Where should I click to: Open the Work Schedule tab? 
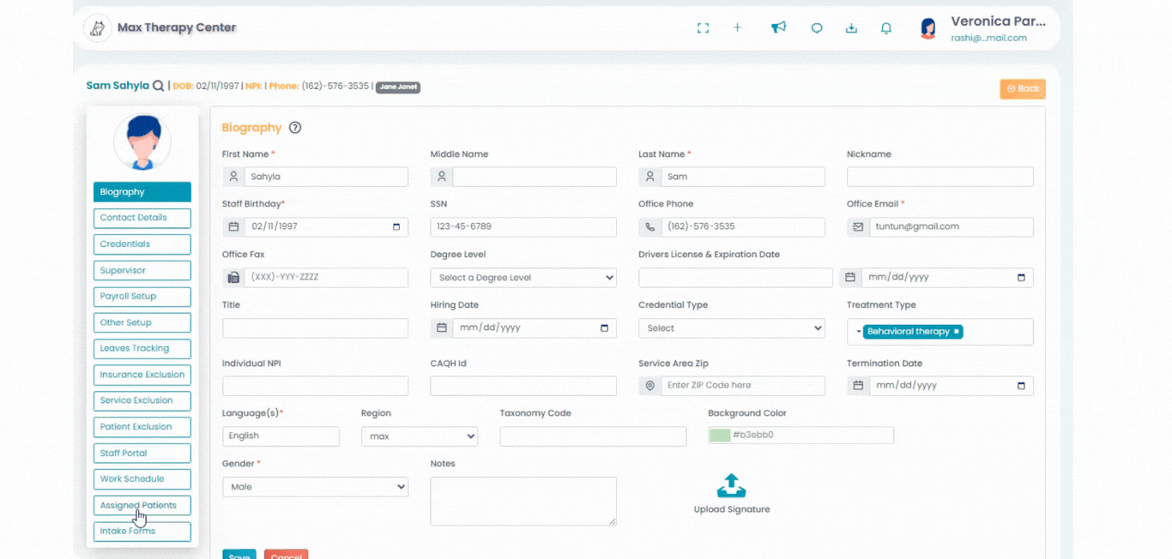click(142, 479)
